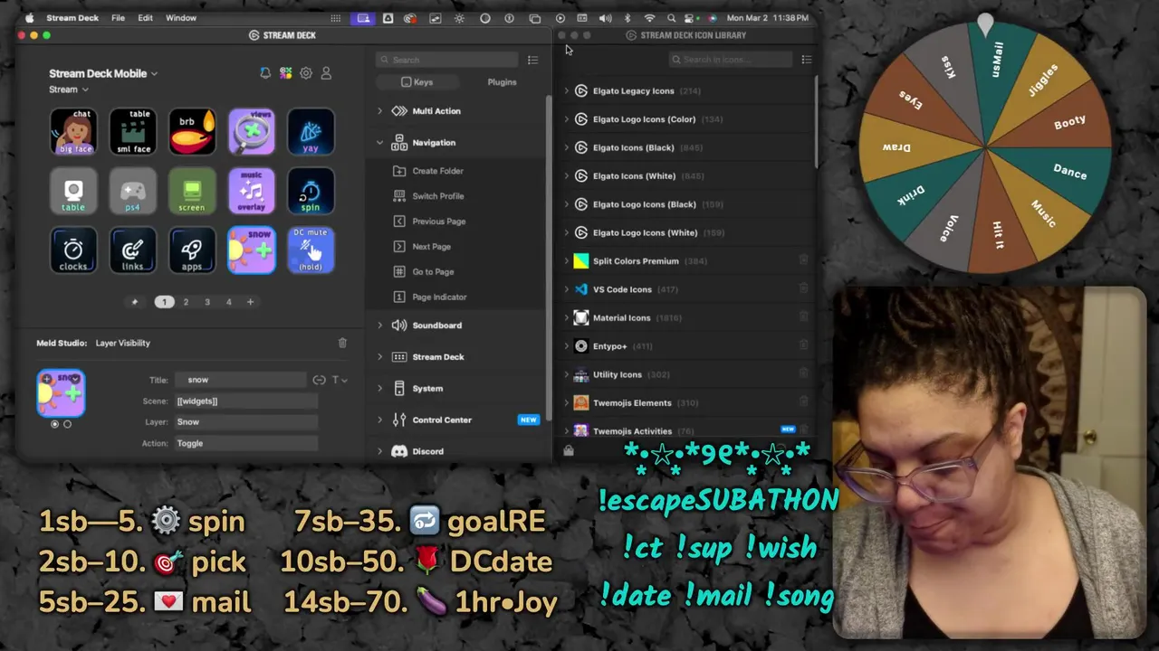1159x651 pixels.
Task: Open store icon at Icon Library bottom
Action: [569, 450]
